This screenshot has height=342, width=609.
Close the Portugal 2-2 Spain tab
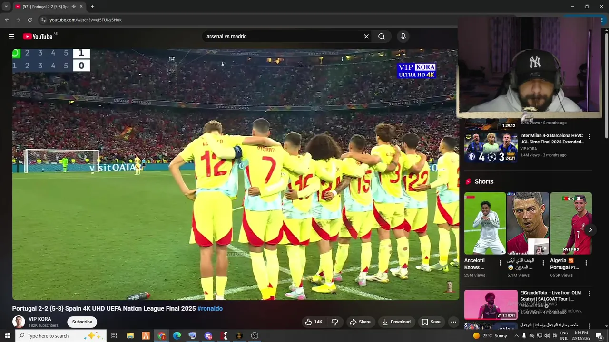[x=81, y=7]
